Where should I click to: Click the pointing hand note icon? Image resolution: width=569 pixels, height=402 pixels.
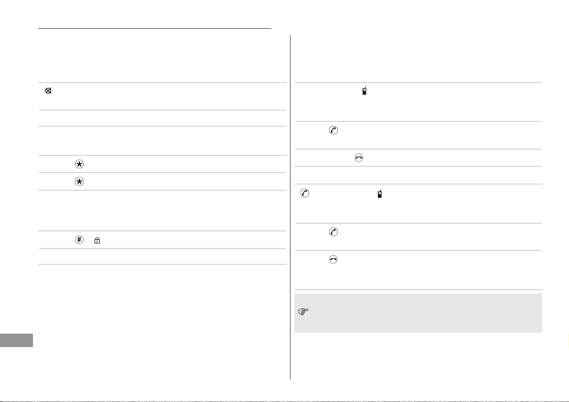click(303, 312)
